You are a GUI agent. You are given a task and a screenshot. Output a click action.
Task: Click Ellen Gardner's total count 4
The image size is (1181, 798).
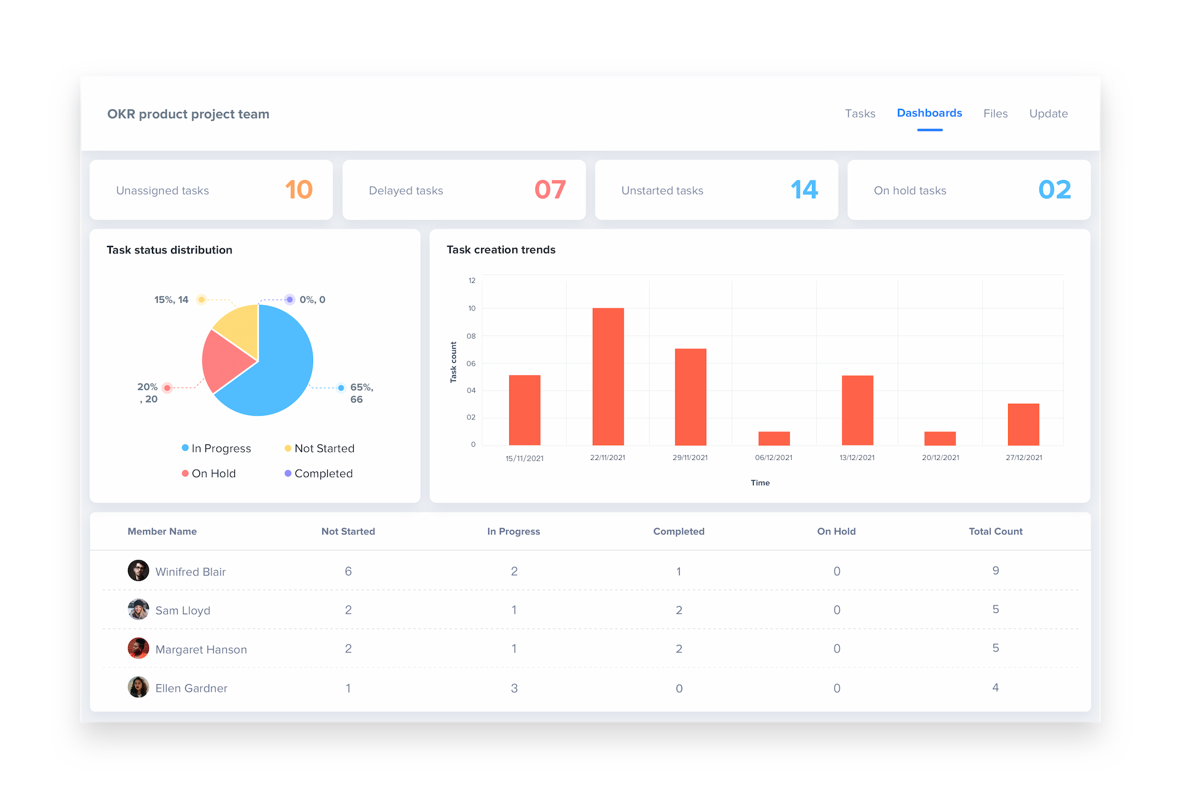pos(996,687)
